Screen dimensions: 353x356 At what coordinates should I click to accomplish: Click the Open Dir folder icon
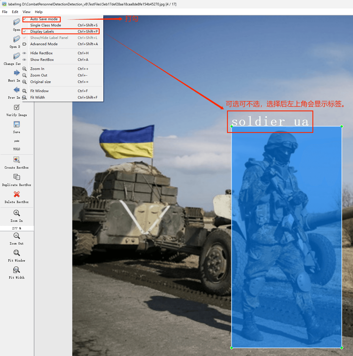16,39
